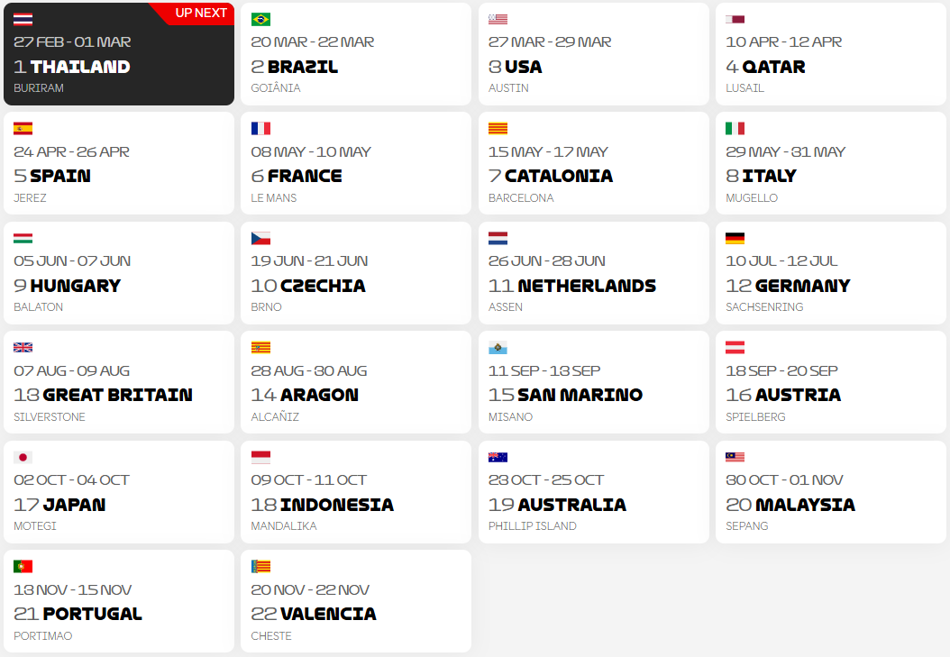Image resolution: width=950 pixels, height=657 pixels.
Task: Open the Austria round at Spielberg
Action: (x=830, y=382)
